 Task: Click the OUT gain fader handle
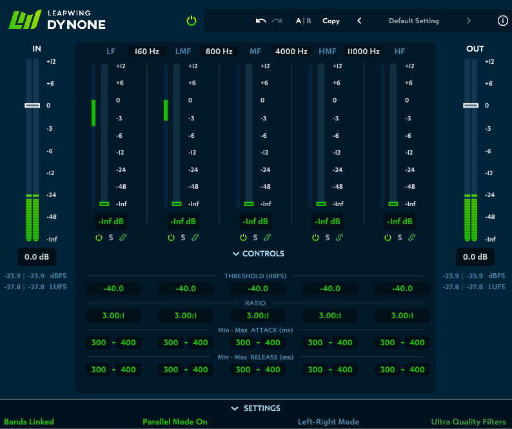(x=471, y=106)
